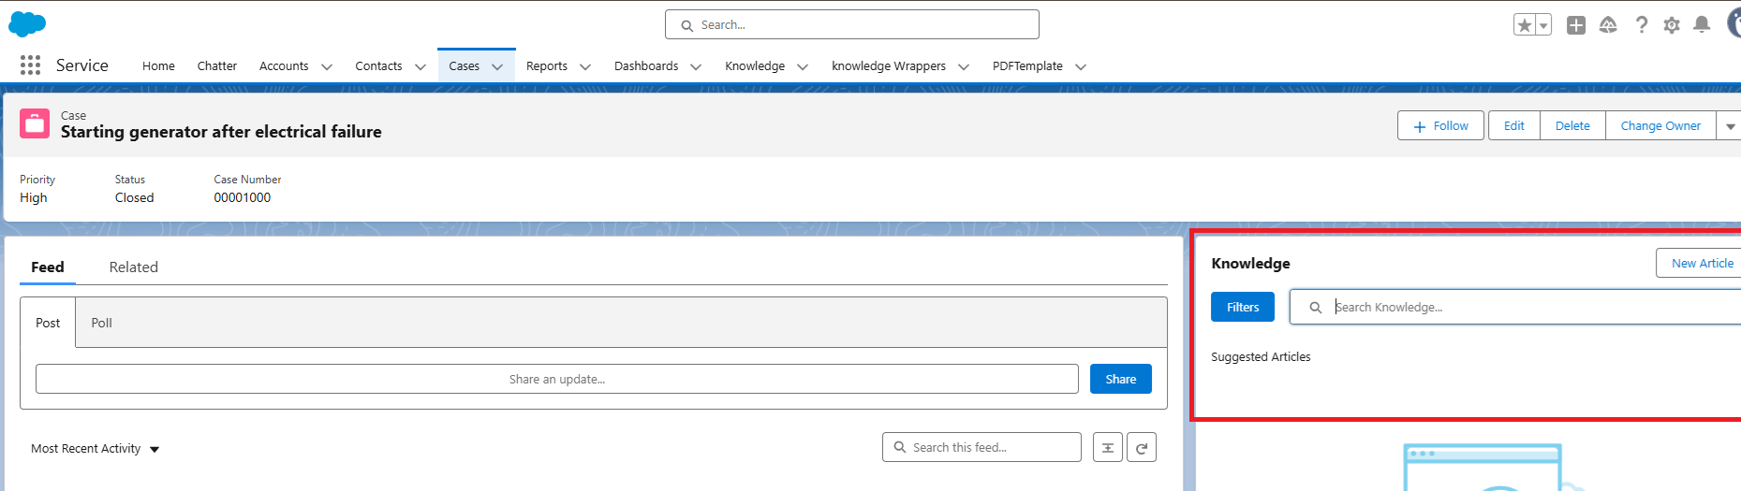The image size is (1741, 491).
Task: Click the Follow button
Action: (x=1440, y=126)
